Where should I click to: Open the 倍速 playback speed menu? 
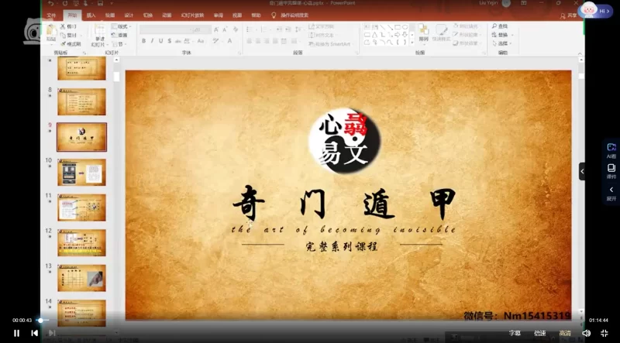pos(539,333)
